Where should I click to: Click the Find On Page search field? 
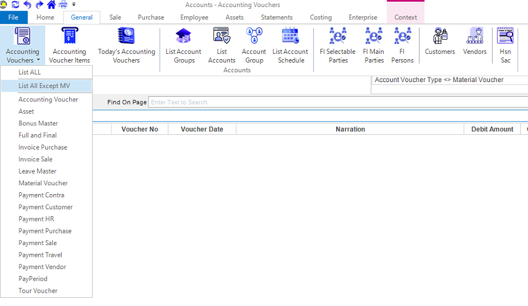pos(337,102)
